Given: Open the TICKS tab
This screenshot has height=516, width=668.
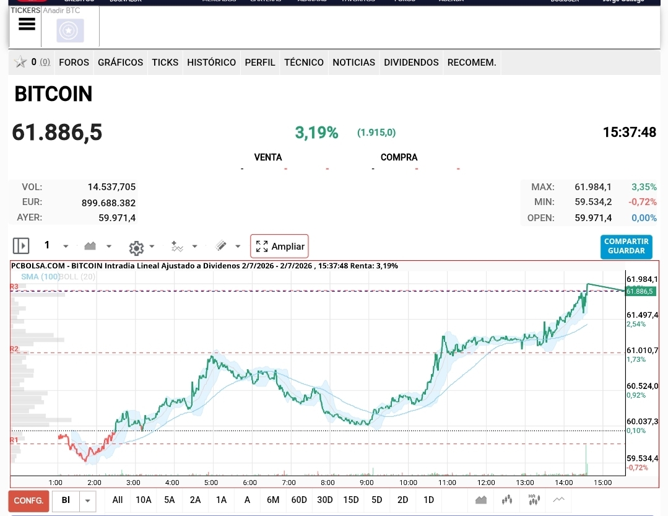Looking at the screenshot, I should coord(165,63).
